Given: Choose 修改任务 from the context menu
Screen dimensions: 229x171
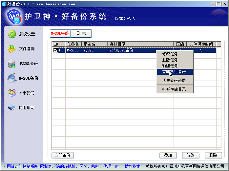Looking at the screenshot, I should tap(175, 54).
